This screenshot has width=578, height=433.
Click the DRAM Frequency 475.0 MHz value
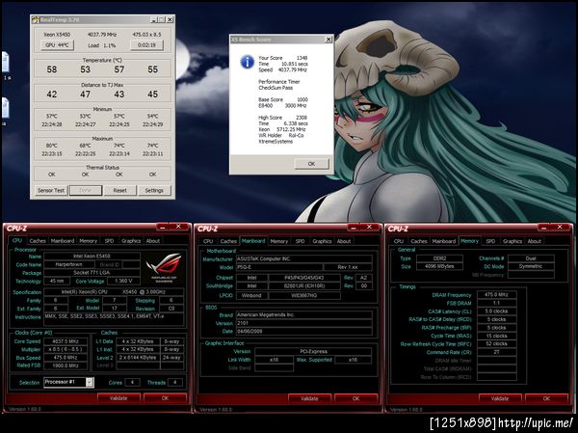pyautogui.click(x=496, y=294)
